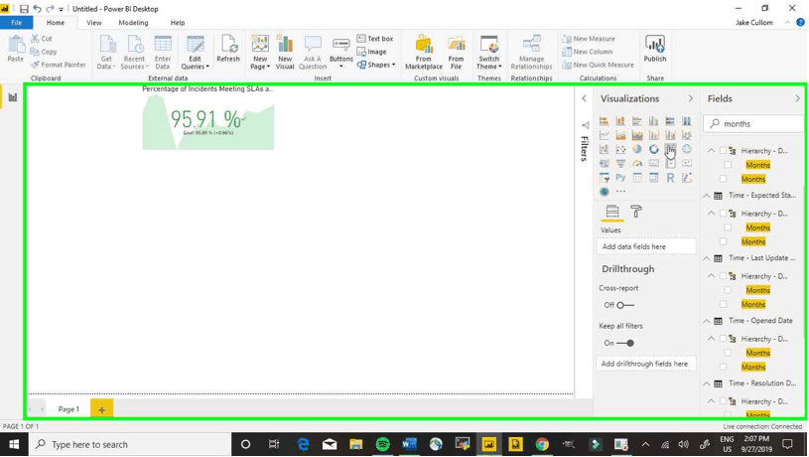Undo via quick access toolbar arrow
Image resolution: width=809 pixels, height=457 pixels.
pyautogui.click(x=37, y=9)
